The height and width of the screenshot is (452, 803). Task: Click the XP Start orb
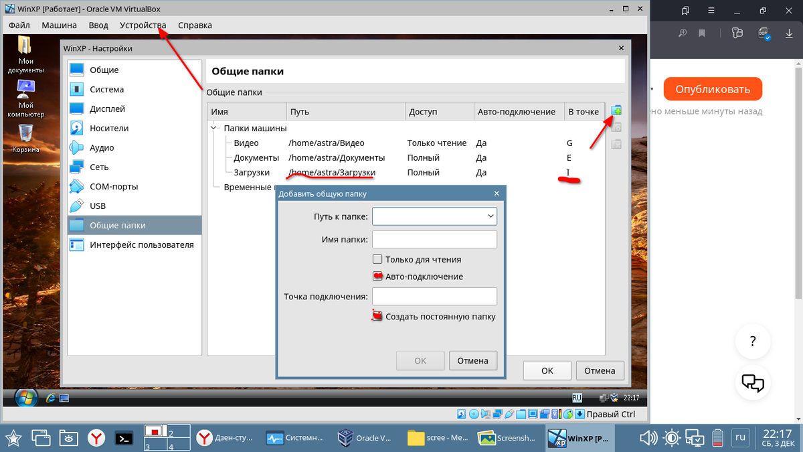pos(25,398)
